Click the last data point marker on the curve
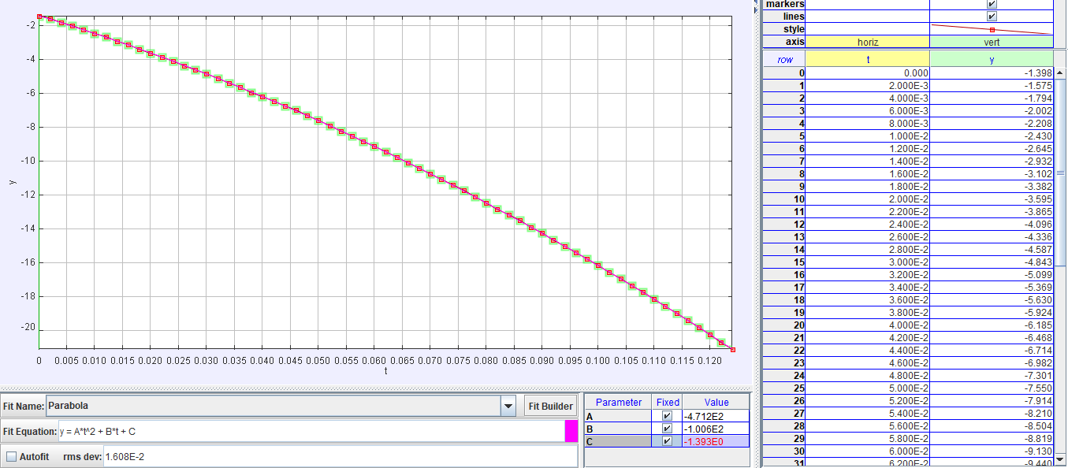This screenshot has width=1068, height=468. click(733, 350)
